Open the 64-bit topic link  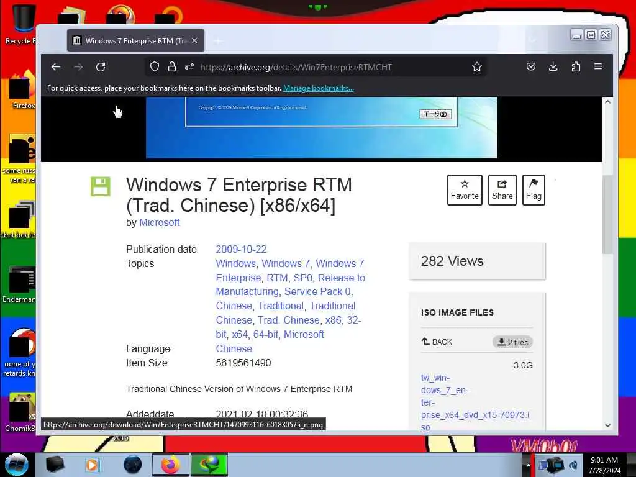[266, 334]
